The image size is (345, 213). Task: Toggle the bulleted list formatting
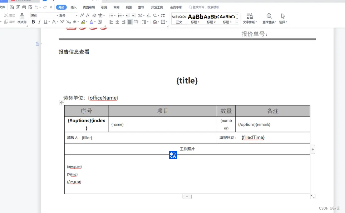(111, 15)
